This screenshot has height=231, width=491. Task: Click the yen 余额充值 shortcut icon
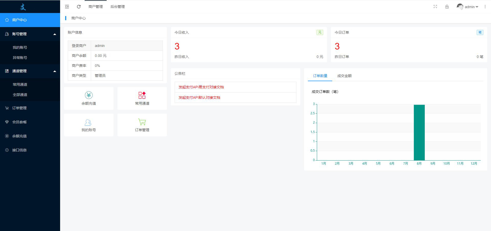tap(89, 95)
